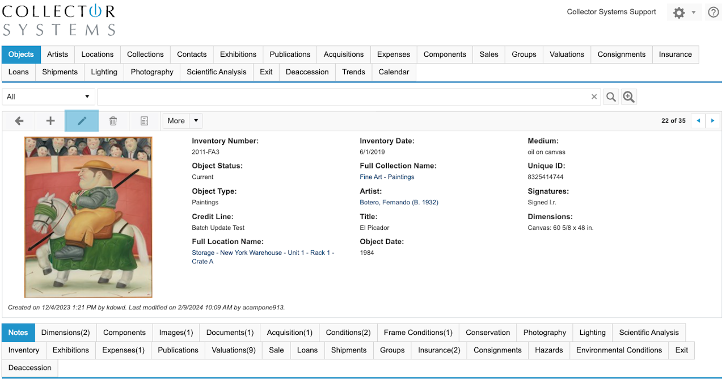Click inside the search text field

pyautogui.click(x=340, y=97)
